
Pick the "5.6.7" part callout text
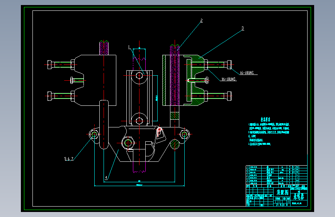(x=69, y=159)
